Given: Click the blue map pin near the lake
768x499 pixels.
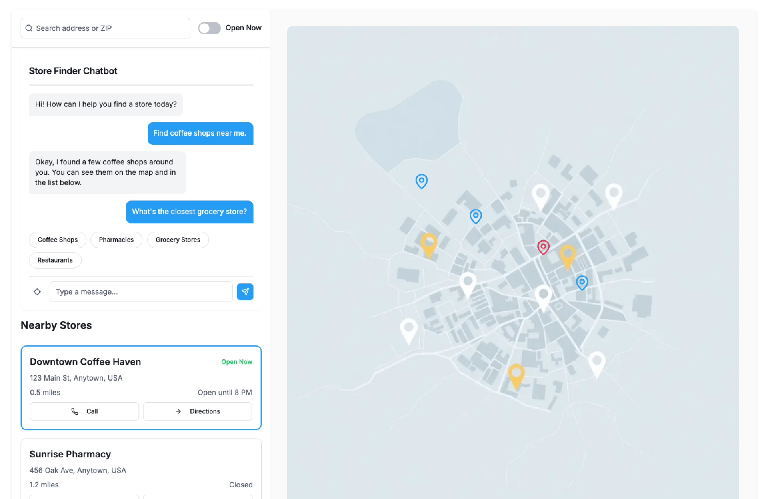Looking at the screenshot, I should (421, 181).
